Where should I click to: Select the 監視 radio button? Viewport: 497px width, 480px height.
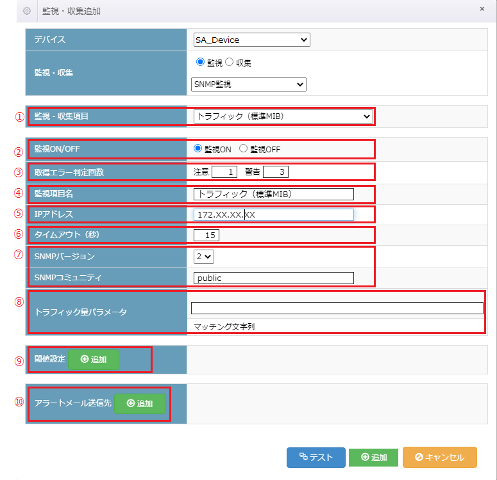(x=199, y=63)
